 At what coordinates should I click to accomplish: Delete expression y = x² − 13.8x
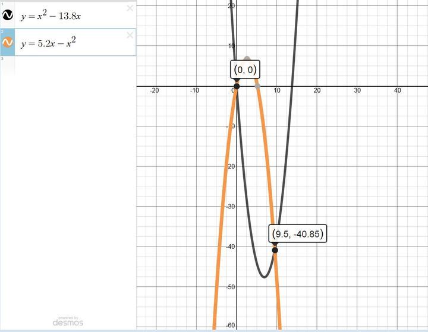click(130, 8)
